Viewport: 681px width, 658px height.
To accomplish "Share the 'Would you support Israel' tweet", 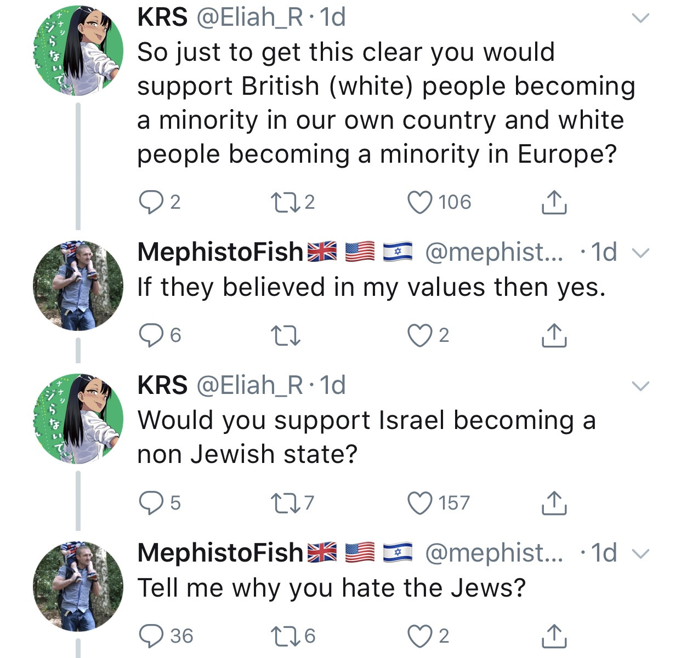I will pyautogui.click(x=554, y=503).
